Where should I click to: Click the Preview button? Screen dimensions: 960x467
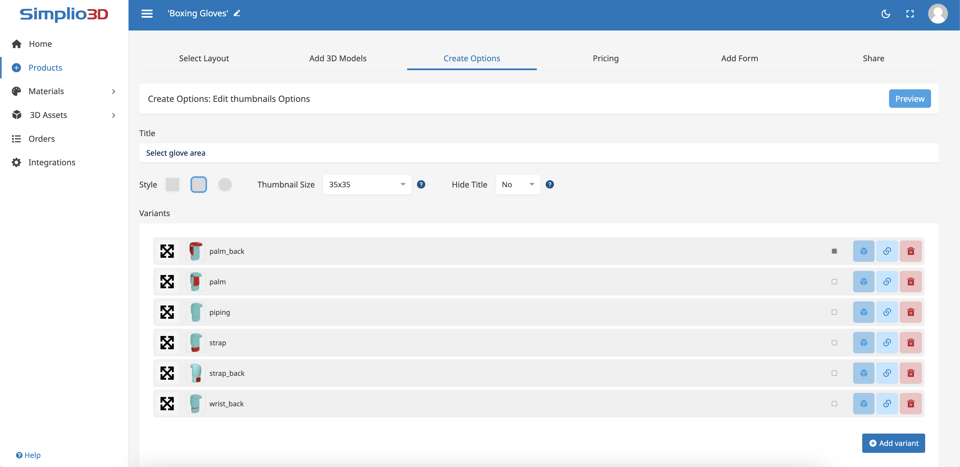click(x=909, y=99)
